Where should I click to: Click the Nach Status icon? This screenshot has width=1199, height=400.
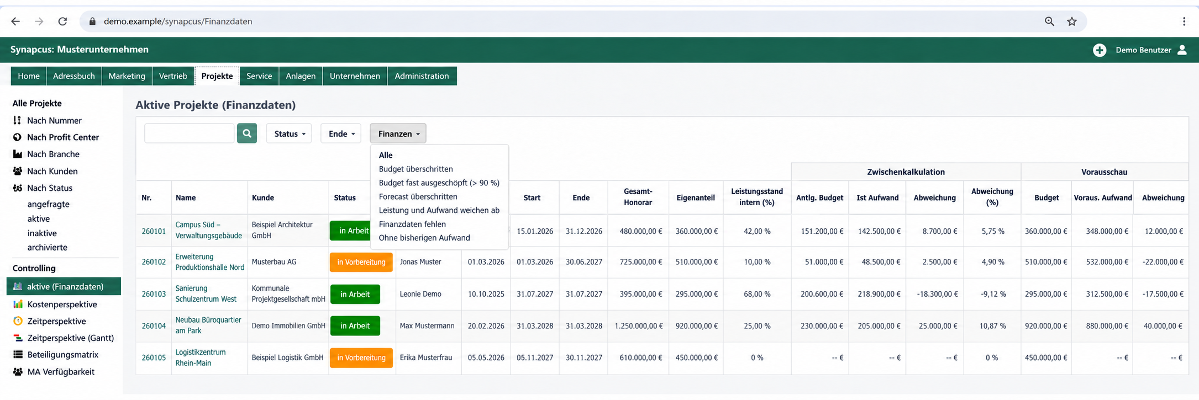click(x=17, y=188)
